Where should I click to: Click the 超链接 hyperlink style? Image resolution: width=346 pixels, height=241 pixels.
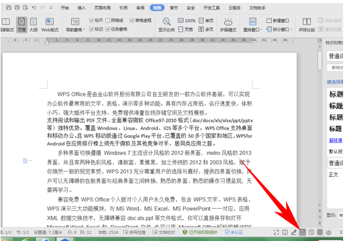335,140
